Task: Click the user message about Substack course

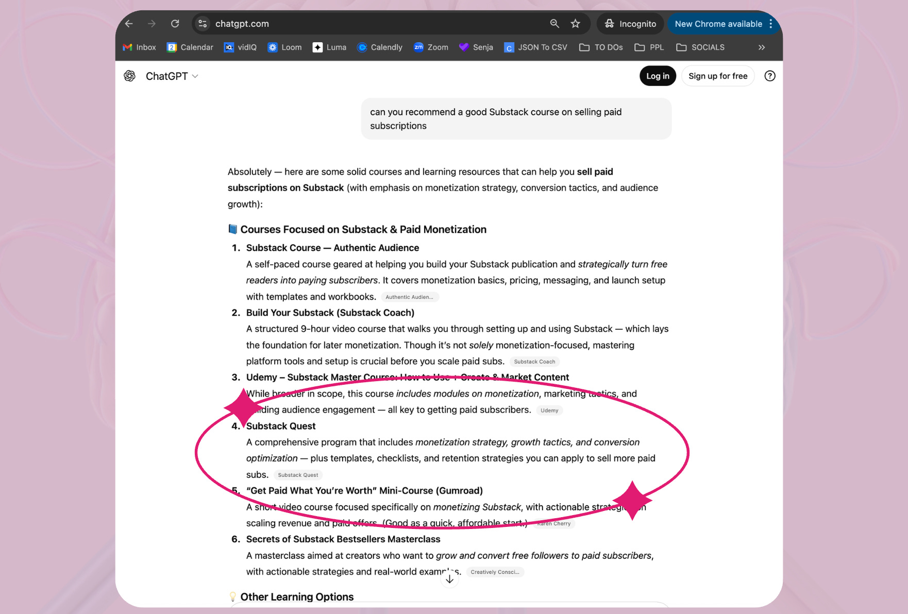Action: [516, 119]
